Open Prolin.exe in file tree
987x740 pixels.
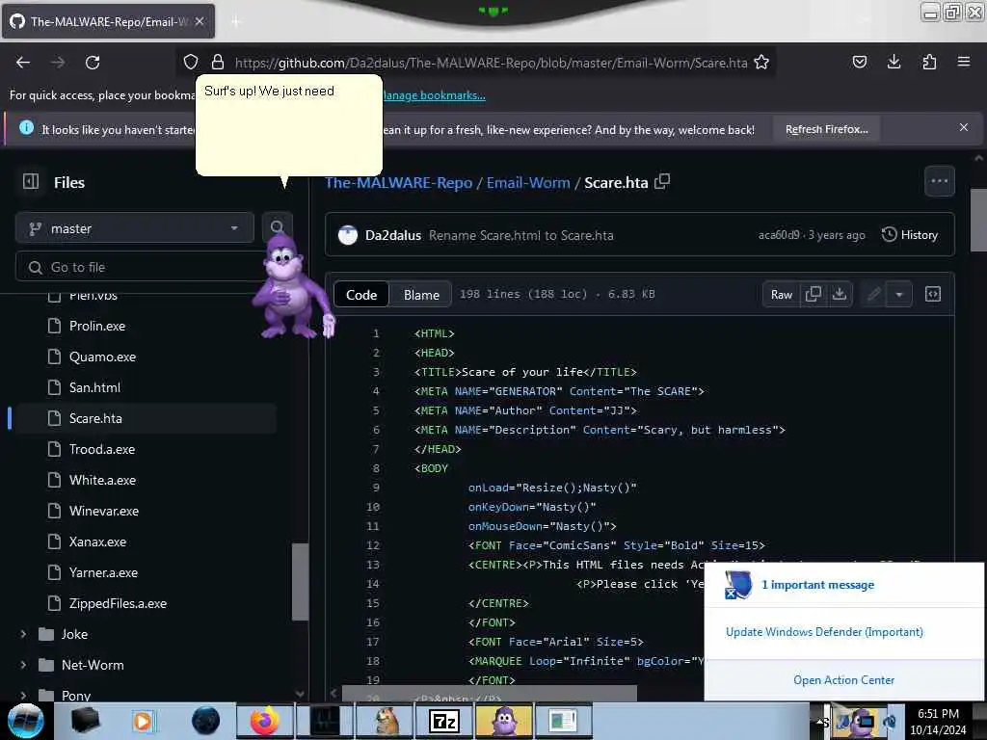coord(97,326)
